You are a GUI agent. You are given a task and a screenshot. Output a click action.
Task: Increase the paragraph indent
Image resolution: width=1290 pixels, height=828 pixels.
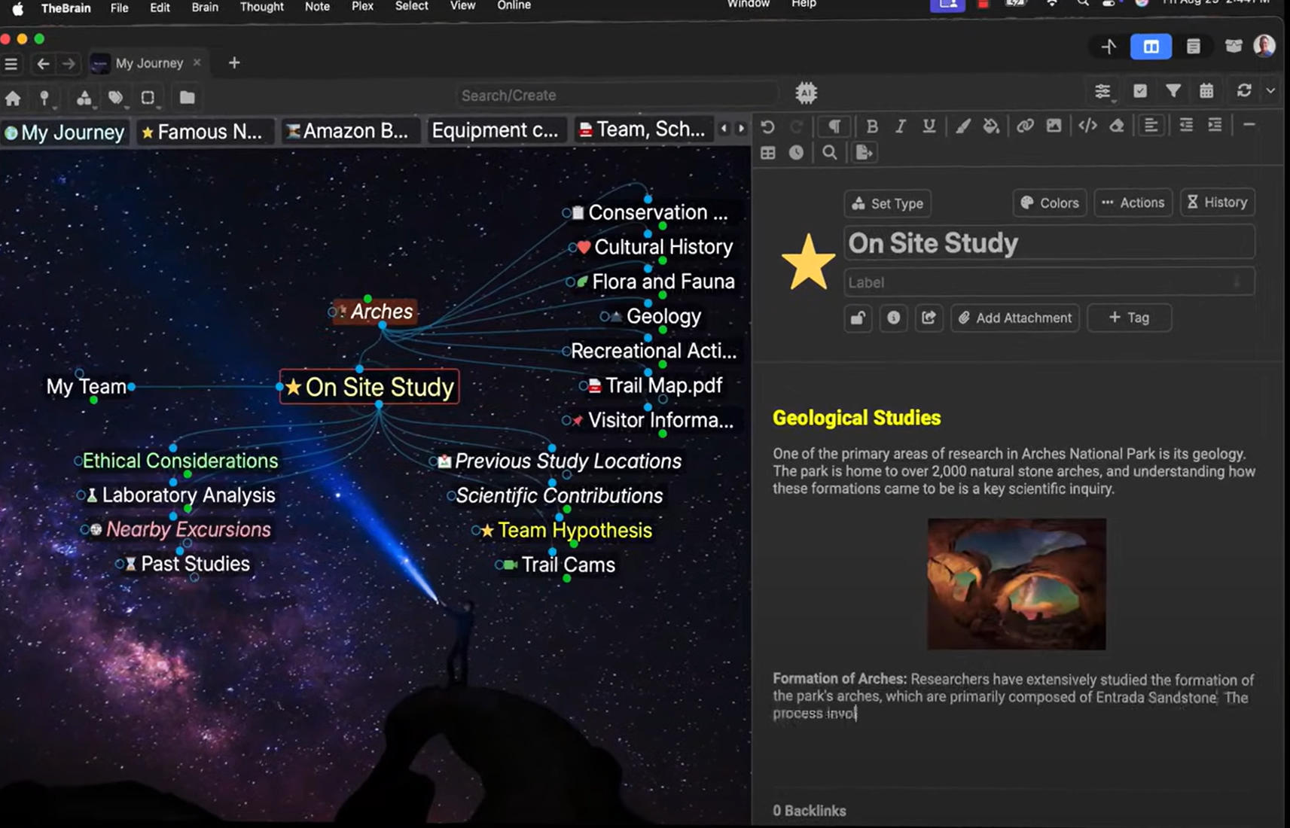[1215, 125]
